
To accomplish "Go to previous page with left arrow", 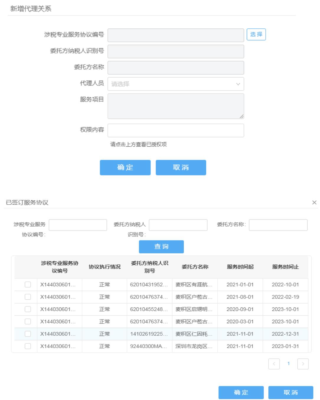I will click(x=274, y=364).
